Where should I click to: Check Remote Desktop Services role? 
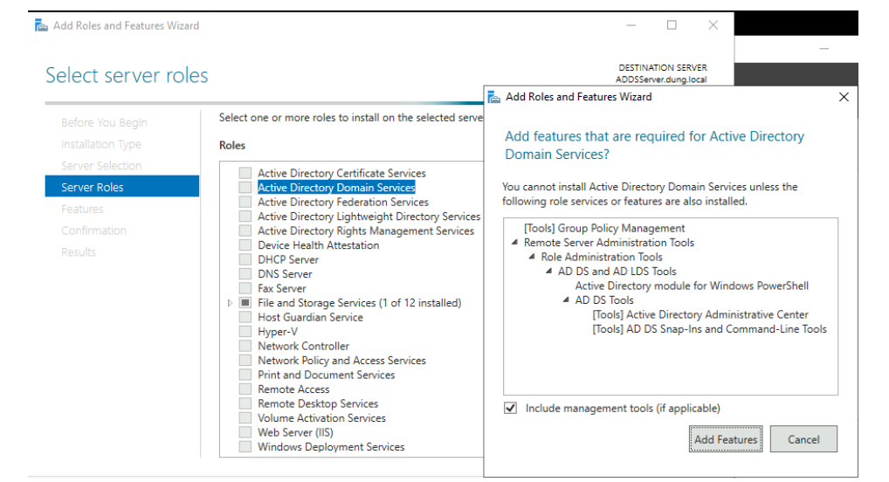245,403
